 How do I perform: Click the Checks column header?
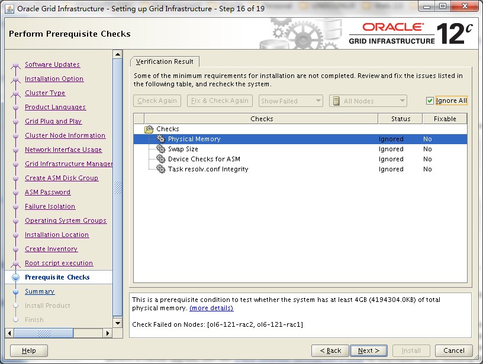[x=261, y=119]
